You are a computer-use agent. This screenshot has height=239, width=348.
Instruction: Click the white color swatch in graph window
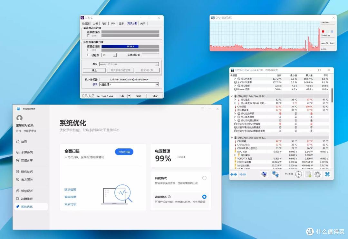(328, 31)
